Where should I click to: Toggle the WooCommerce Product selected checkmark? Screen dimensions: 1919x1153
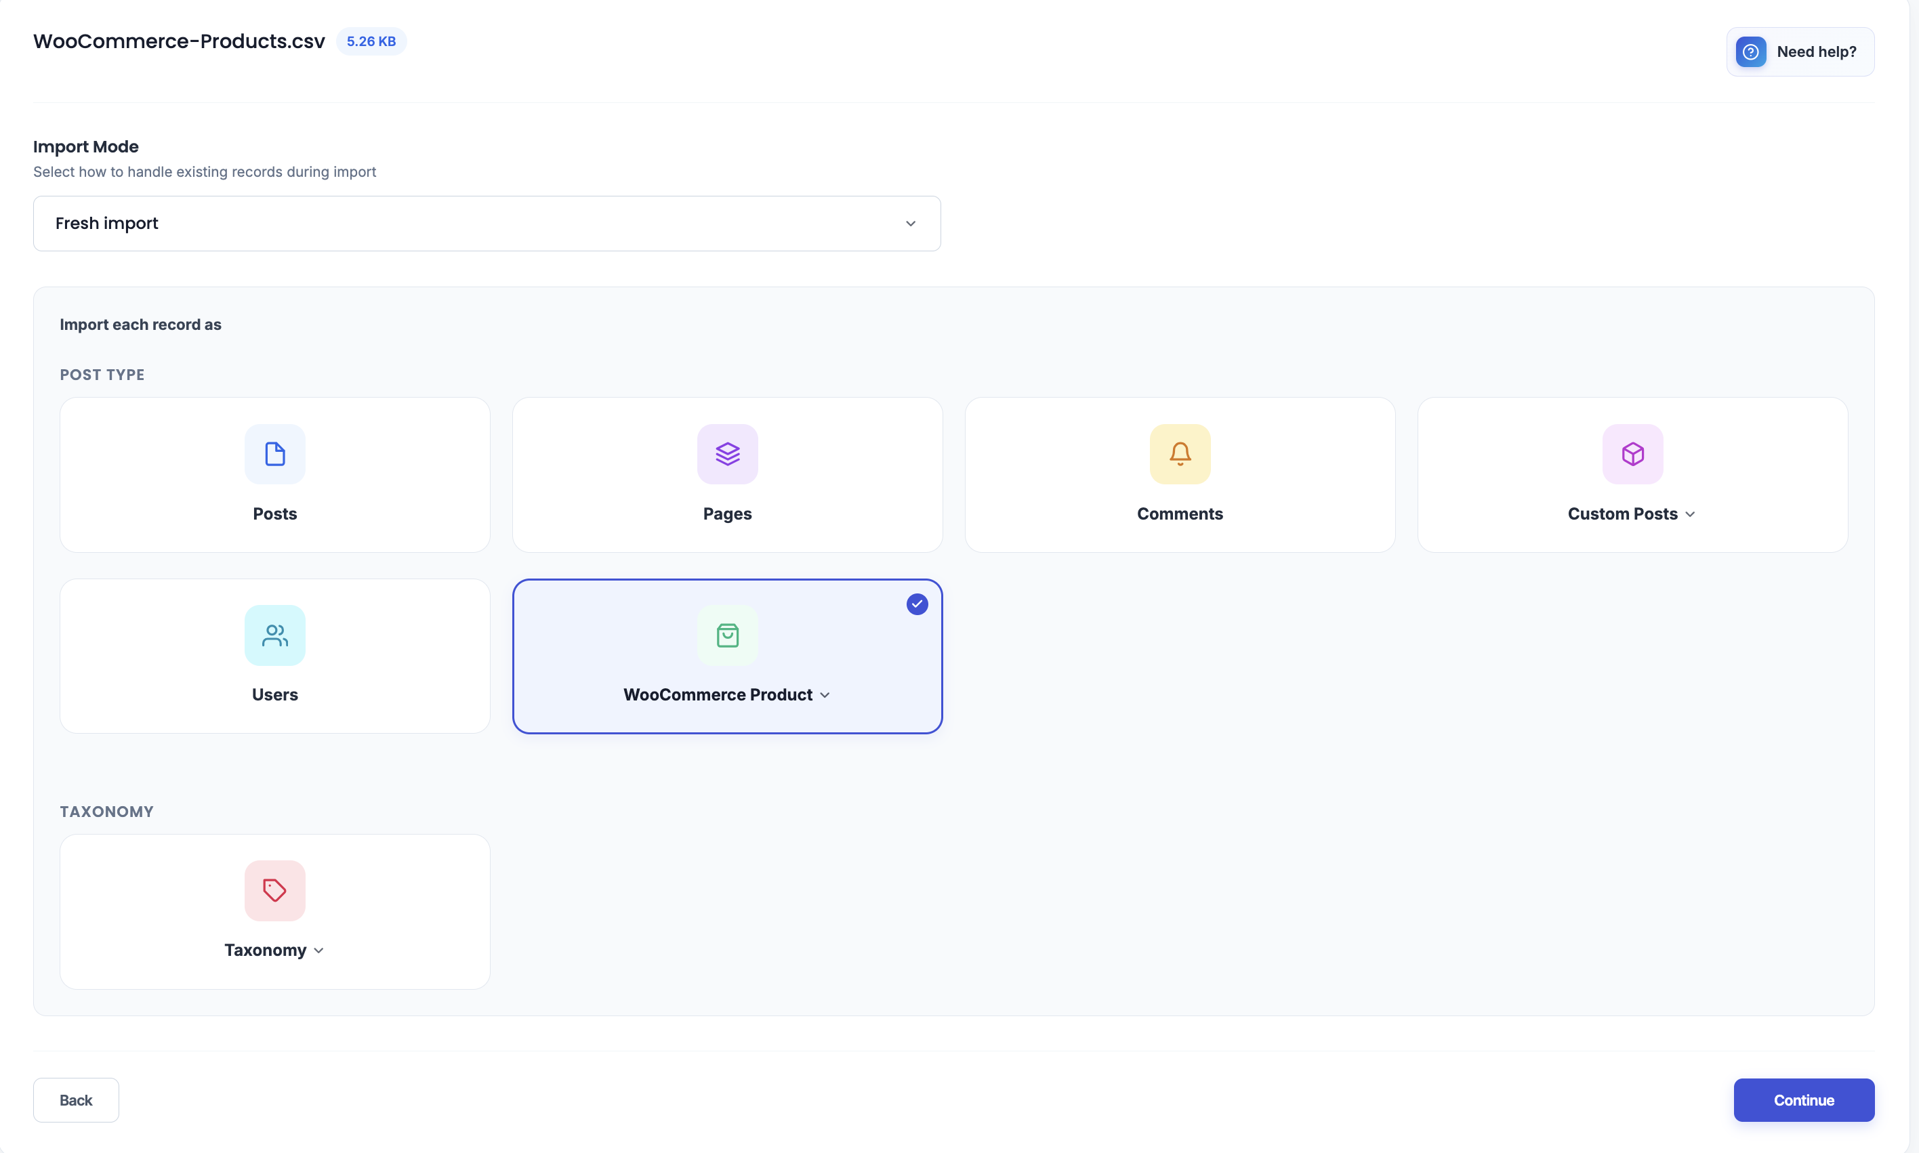(x=917, y=604)
